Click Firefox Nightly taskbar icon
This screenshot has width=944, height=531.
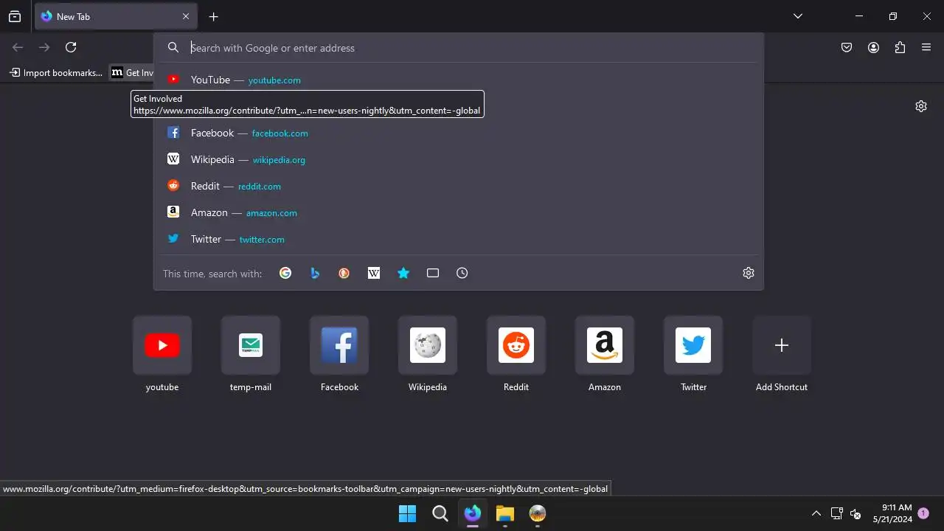click(473, 513)
